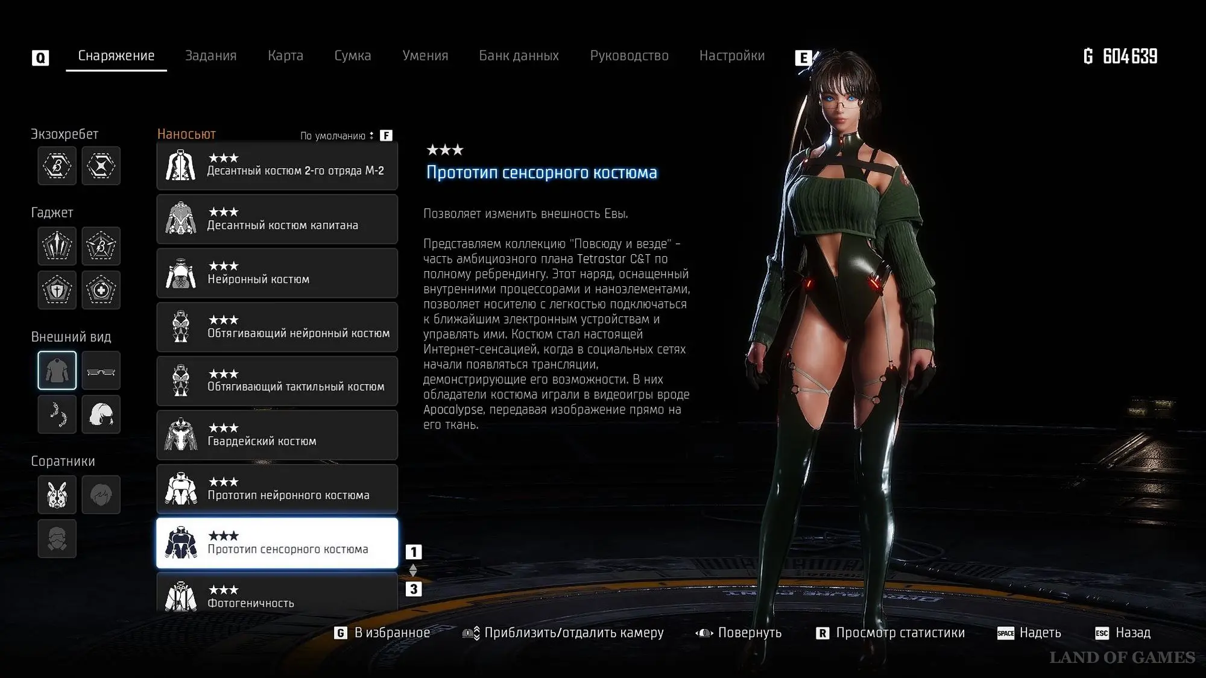Go back with Назад
Image resolution: width=1206 pixels, height=678 pixels.
coord(1123,633)
